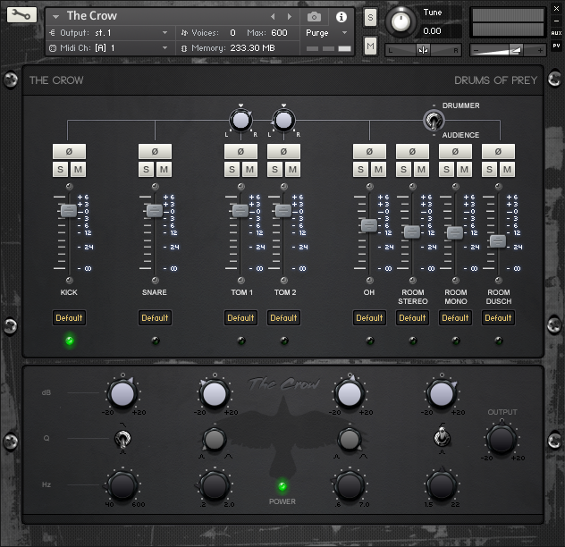This screenshot has width=565, height=547.
Task: Mute the SNARE channel
Action: click(164, 170)
